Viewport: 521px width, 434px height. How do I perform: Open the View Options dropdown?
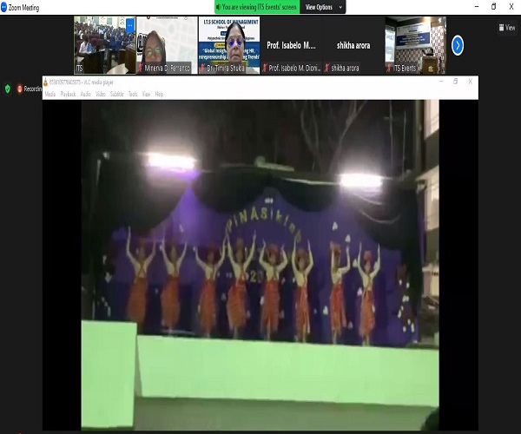[x=323, y=7]
